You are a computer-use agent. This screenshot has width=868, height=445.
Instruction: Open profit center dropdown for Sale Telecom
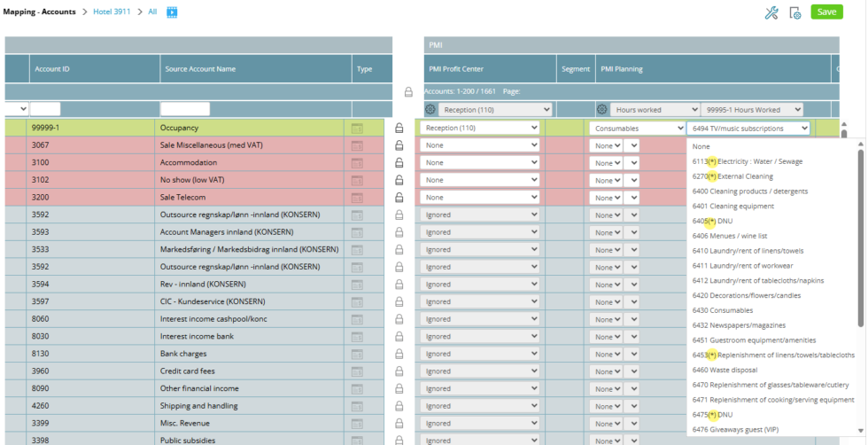(x=479, y=198)
